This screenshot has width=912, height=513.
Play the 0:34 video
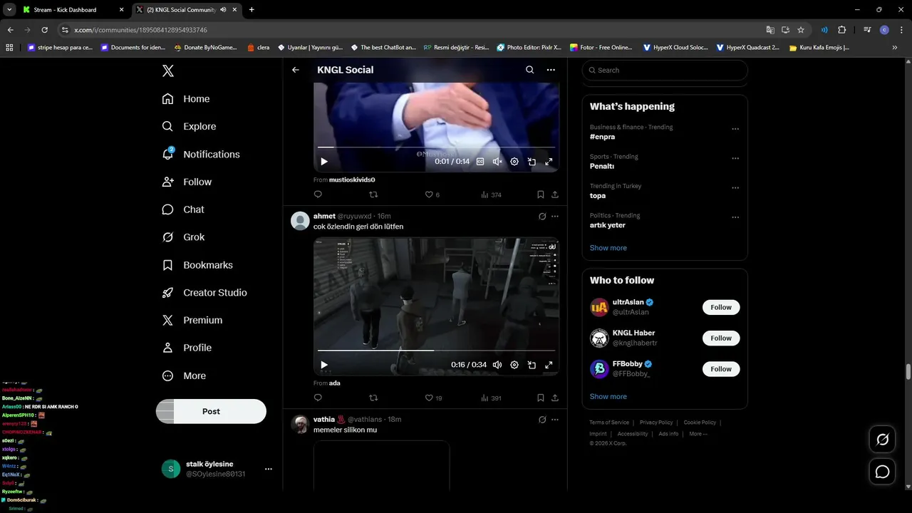tap(324, 365)
